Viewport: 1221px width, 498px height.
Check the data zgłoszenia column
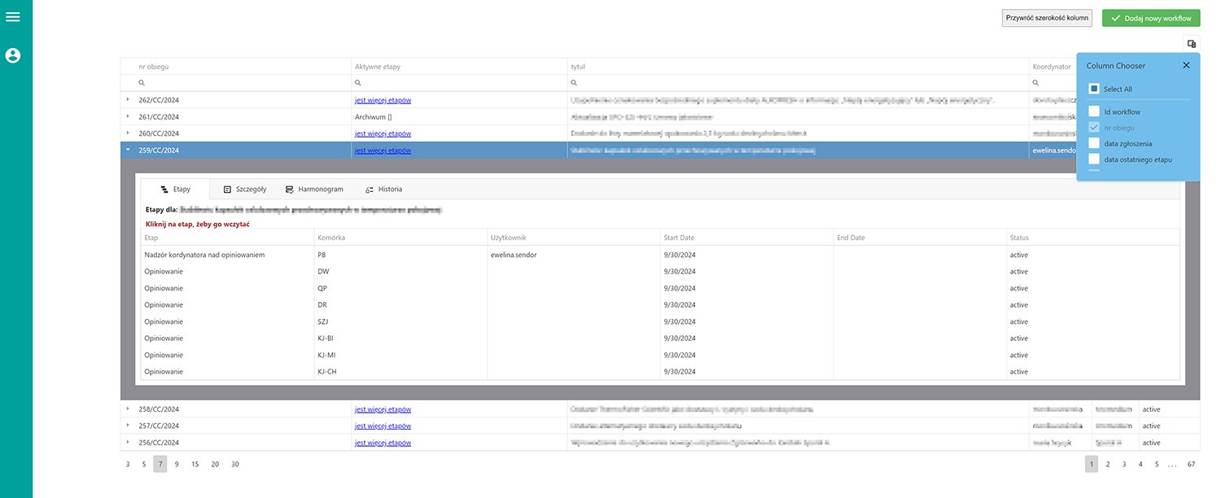tap(1094, 143)
